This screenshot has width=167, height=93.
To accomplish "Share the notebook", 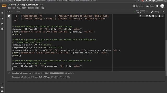I will pyautogui.click(x=150, y=6).
